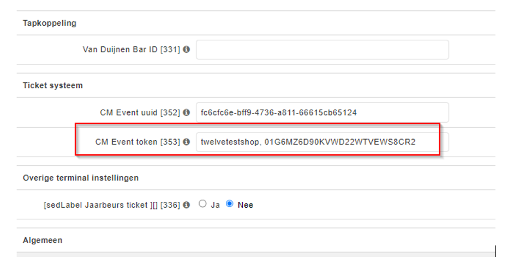Focus the Van Duijnen Bar ID input field
This screenshot has height=264, width=508.
point(322,50)
